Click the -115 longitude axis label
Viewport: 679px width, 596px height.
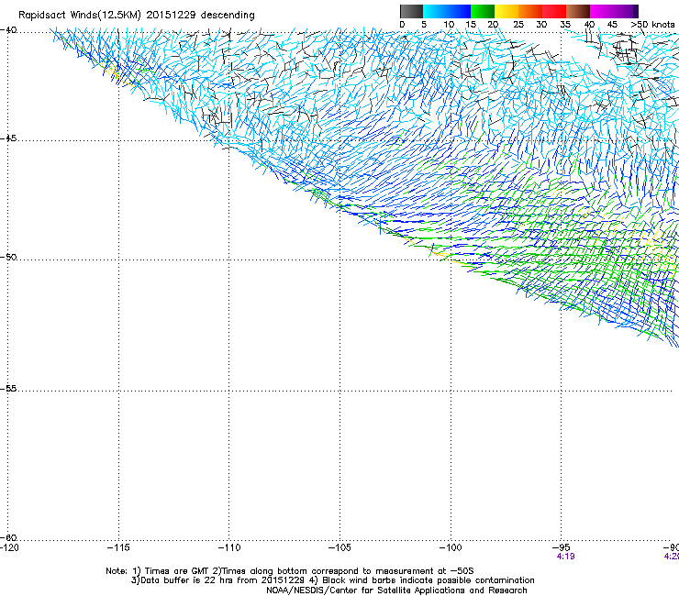[118, 547]
